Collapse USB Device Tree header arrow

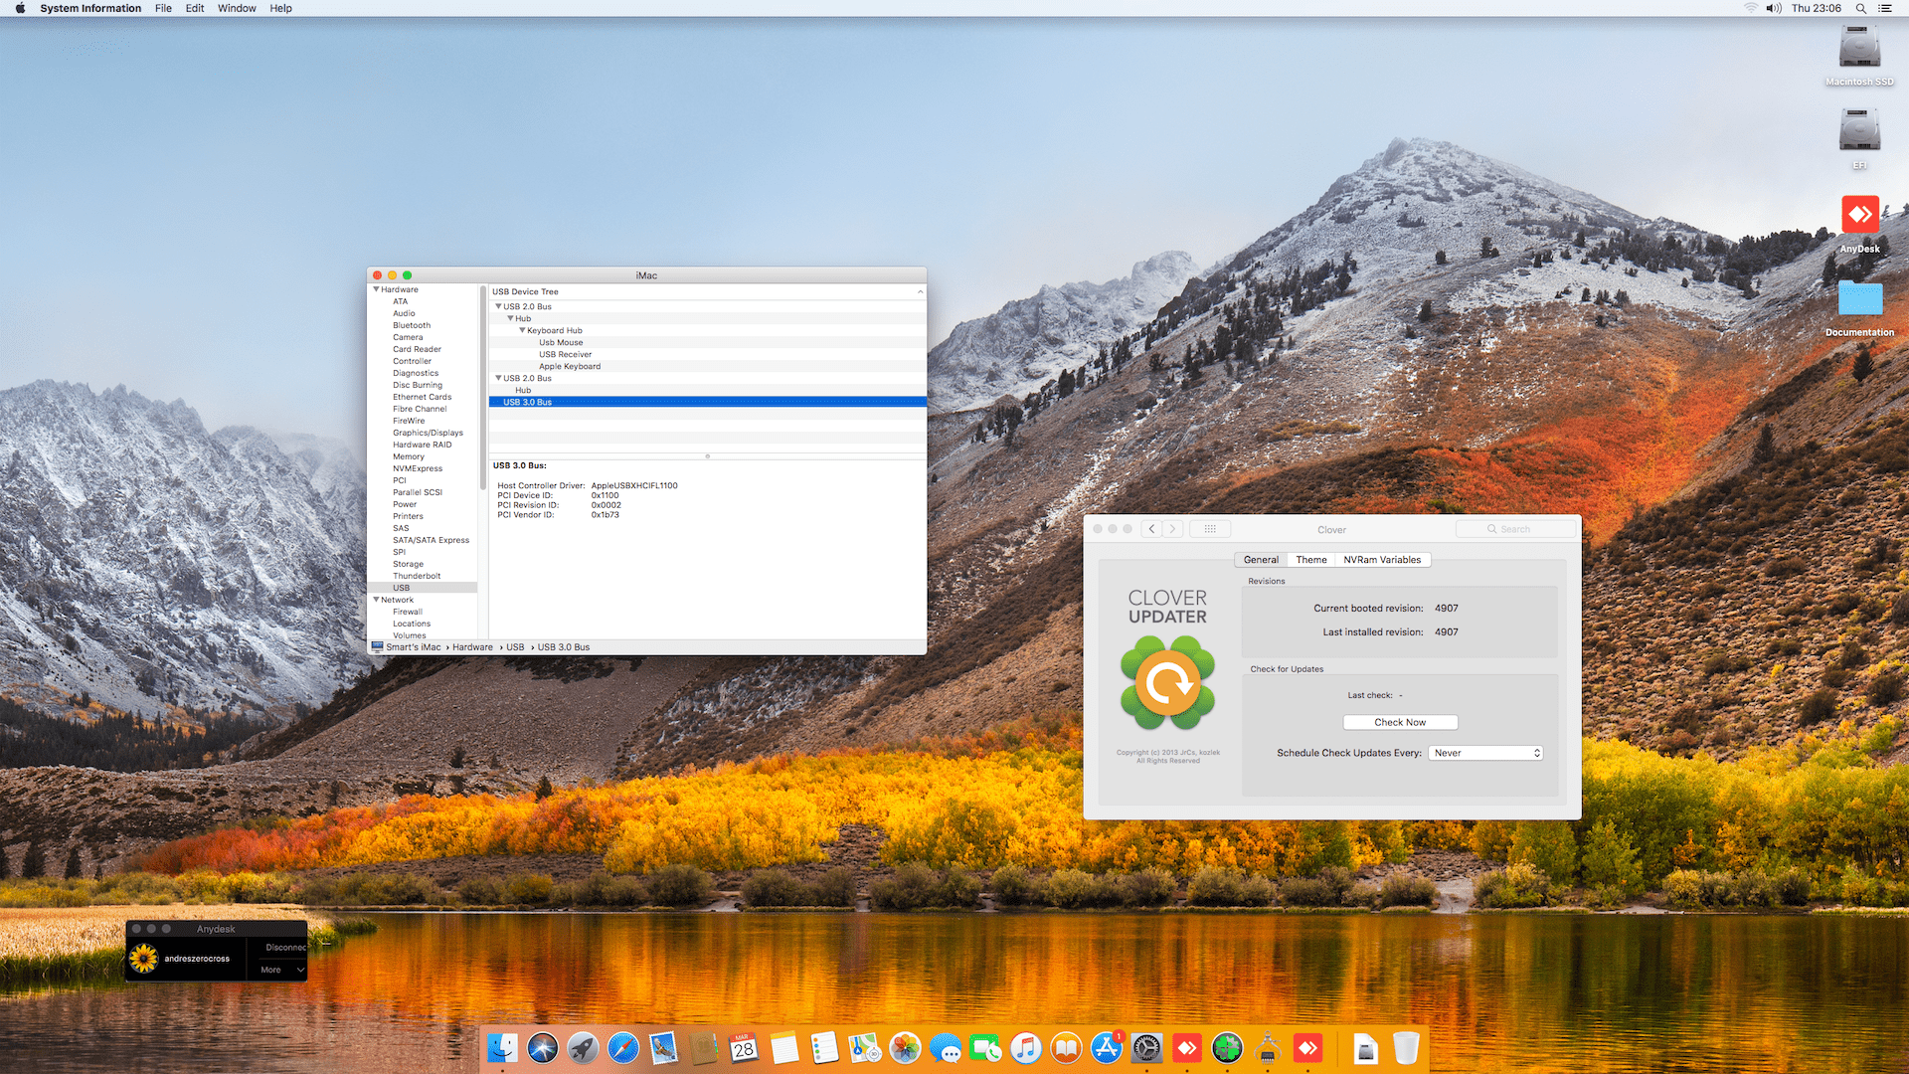pos(920,291)
